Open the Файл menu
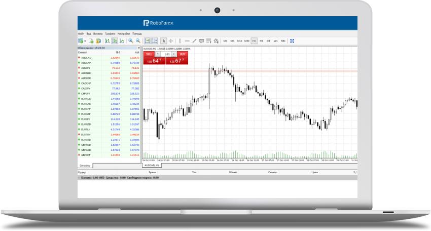431x231 pixels. coord(81,33)
